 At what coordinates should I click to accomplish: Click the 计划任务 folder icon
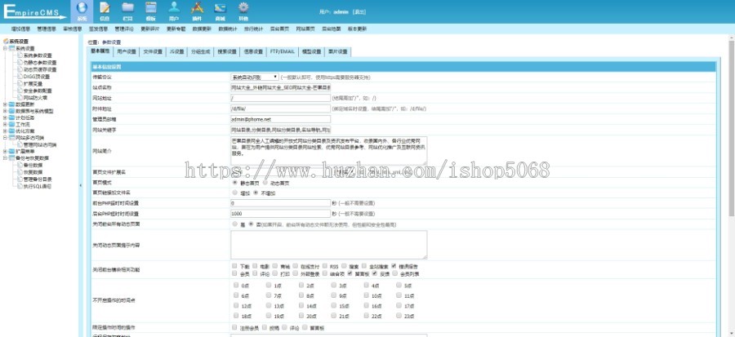tap(11, 118)
